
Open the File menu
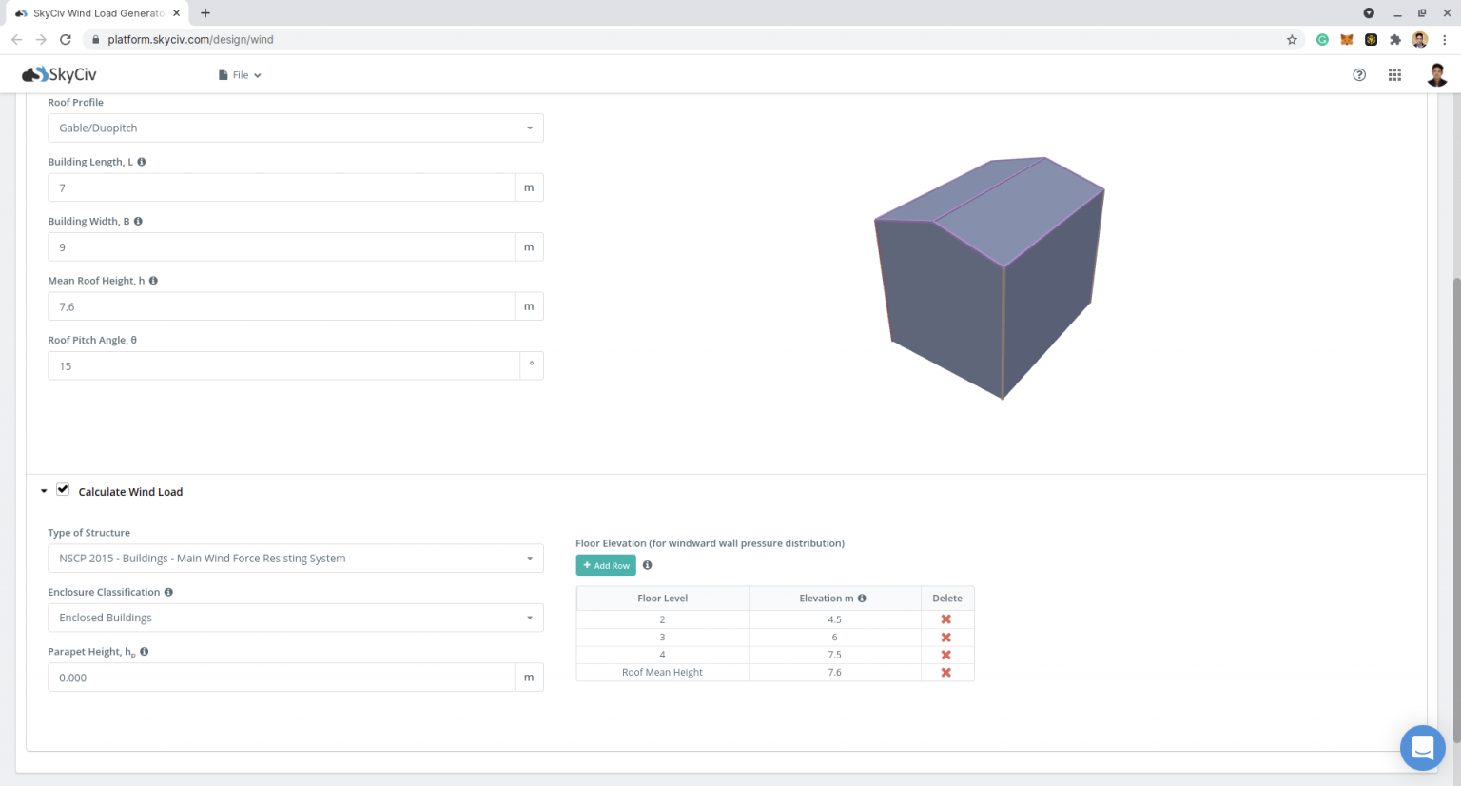(240, 75)
